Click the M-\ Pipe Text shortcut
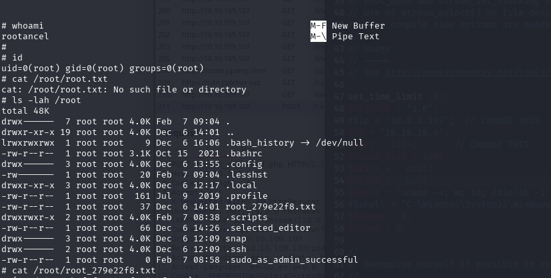 click(x=344, y=37)
